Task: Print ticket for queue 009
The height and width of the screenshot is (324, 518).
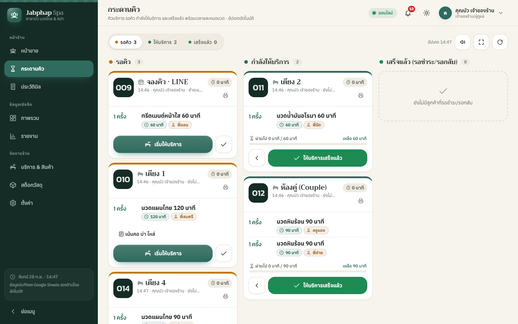Action: click(226, 95)
